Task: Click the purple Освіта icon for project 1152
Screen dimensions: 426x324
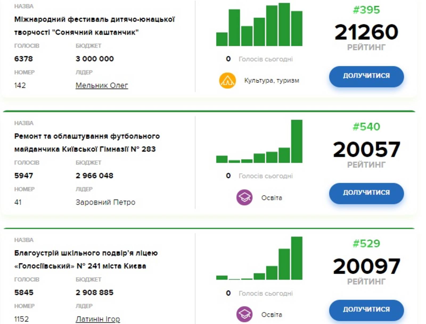Action: tap(244, 314)
